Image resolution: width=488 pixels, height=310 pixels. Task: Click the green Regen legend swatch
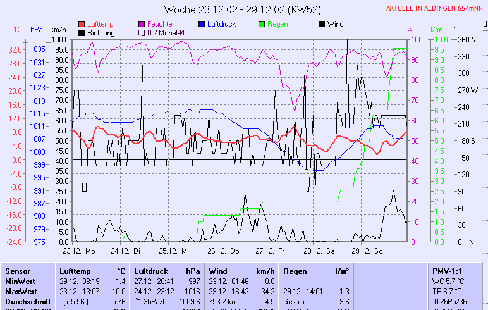click(x=262, y=24)
